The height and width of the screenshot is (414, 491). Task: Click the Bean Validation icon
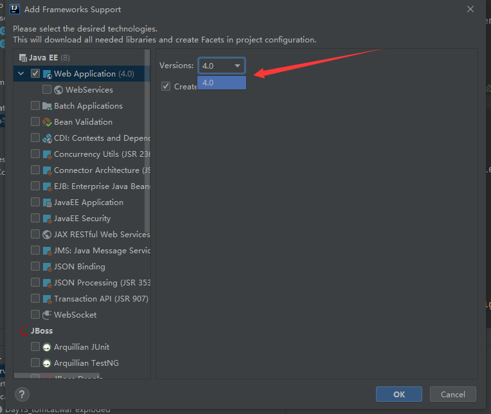(x=47, y=122)
